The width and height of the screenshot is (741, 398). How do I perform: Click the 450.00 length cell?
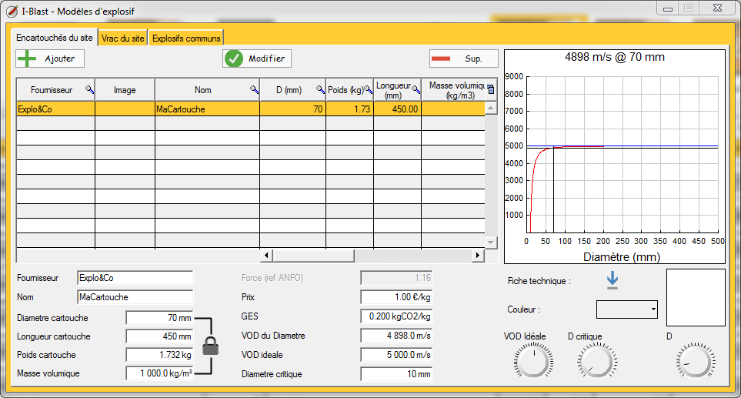click(398, 109)
